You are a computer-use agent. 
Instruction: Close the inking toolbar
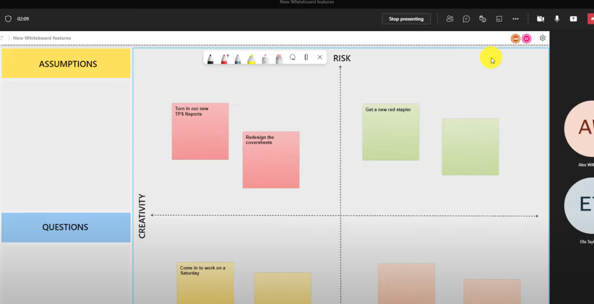click(320, 57)
